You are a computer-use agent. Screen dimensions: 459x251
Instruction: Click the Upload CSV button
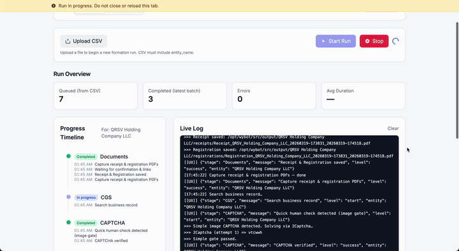click(x=84, y=41)
